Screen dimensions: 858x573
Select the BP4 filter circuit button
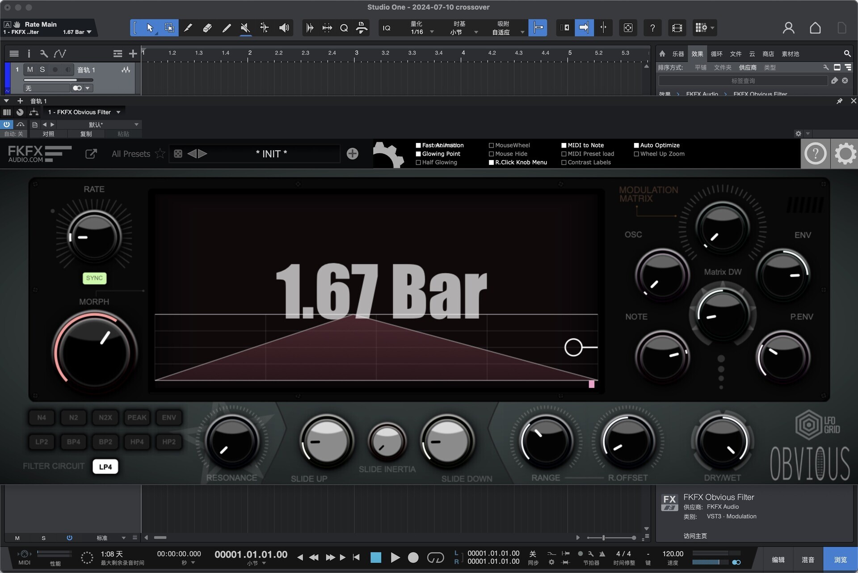(73, 442)
